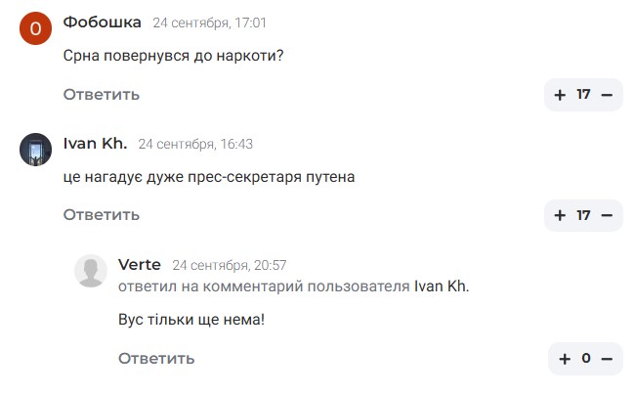
Task: Downvote Фобошка's comment with minus icon
Action: 607,95
